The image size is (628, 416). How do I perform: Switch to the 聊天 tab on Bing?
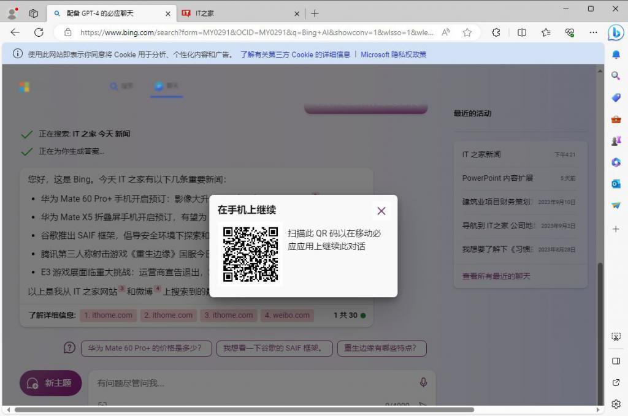click(x=166, y=86)
